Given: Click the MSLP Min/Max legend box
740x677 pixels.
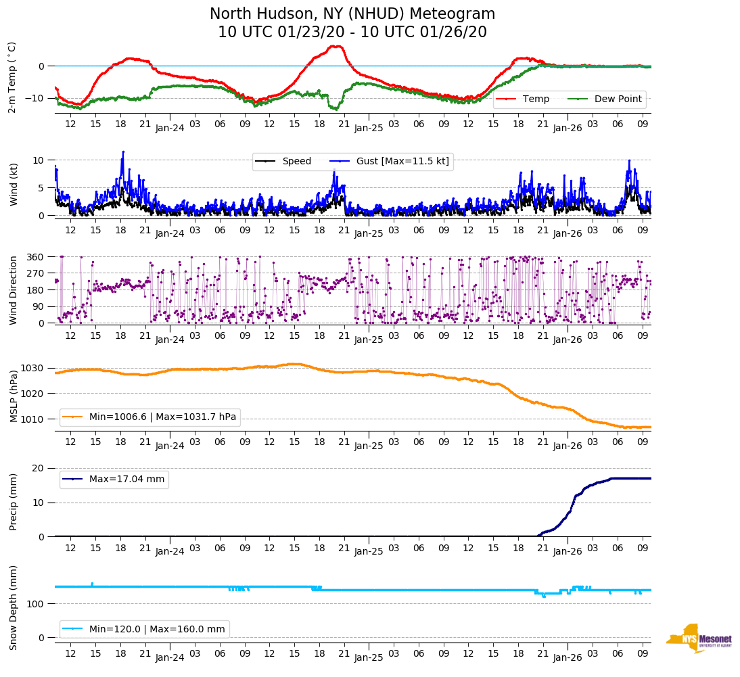Looking at the screenshot, I should [149, 417].
